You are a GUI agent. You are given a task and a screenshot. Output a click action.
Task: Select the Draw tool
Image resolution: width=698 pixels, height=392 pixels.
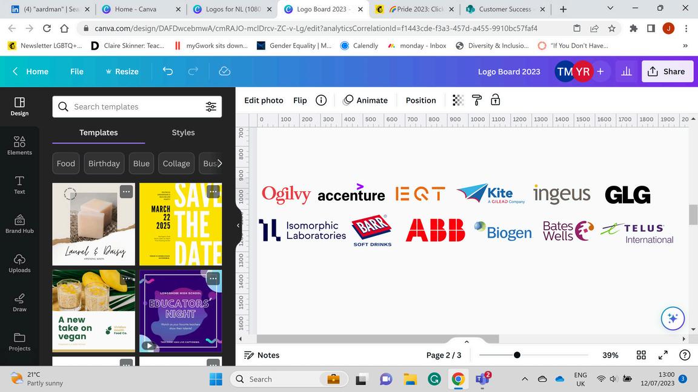(x=19, y=302)
